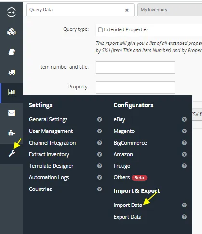Open Channel Integration settings link
This screenshot has height=234, width=202.
pyautogui.click(x=52, y=143)
